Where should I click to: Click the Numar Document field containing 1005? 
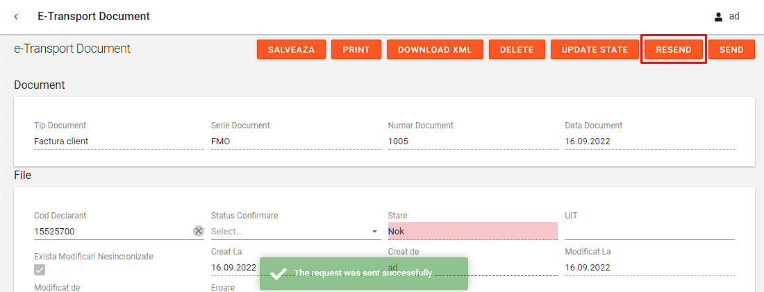[472, 141]
